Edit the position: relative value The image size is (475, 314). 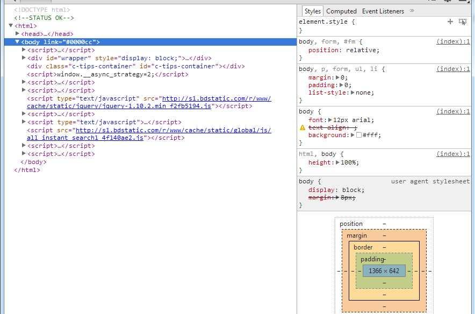click(361, 50)
